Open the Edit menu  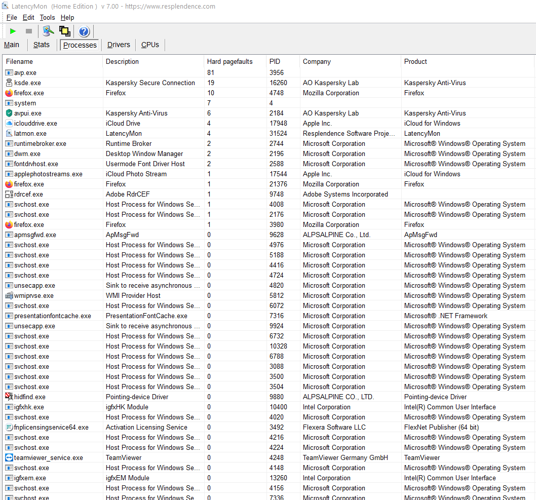(28, 17)
